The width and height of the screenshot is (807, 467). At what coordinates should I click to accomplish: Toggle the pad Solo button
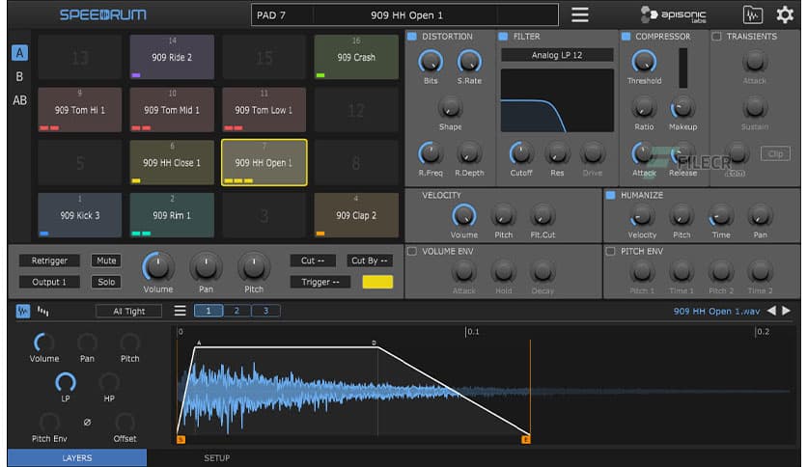pos(106,282)
